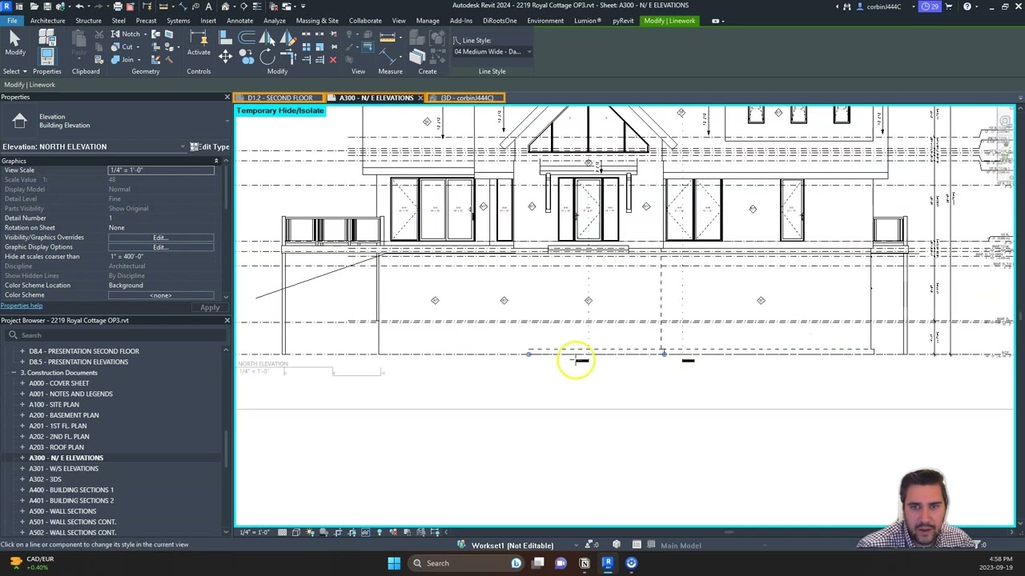1025x576 pixels.
Task: Close the Properties palette
Action: coord(227,97)
